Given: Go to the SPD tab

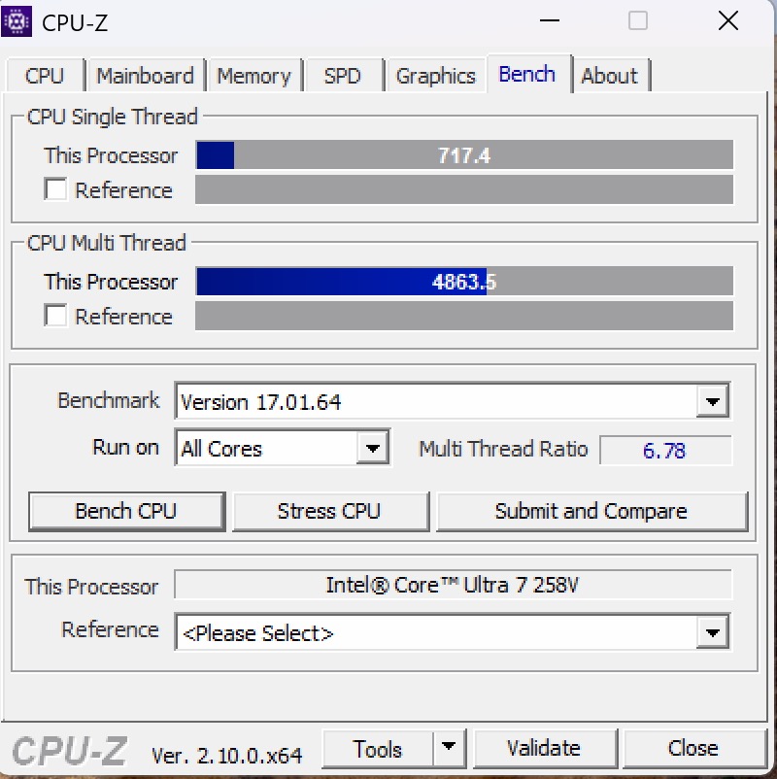Looking at the screenshot, I should coord(343,76).
